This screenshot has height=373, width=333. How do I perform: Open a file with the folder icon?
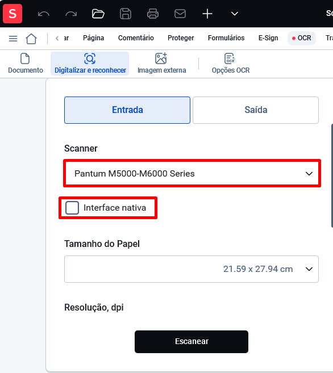[x=98, y=14]
